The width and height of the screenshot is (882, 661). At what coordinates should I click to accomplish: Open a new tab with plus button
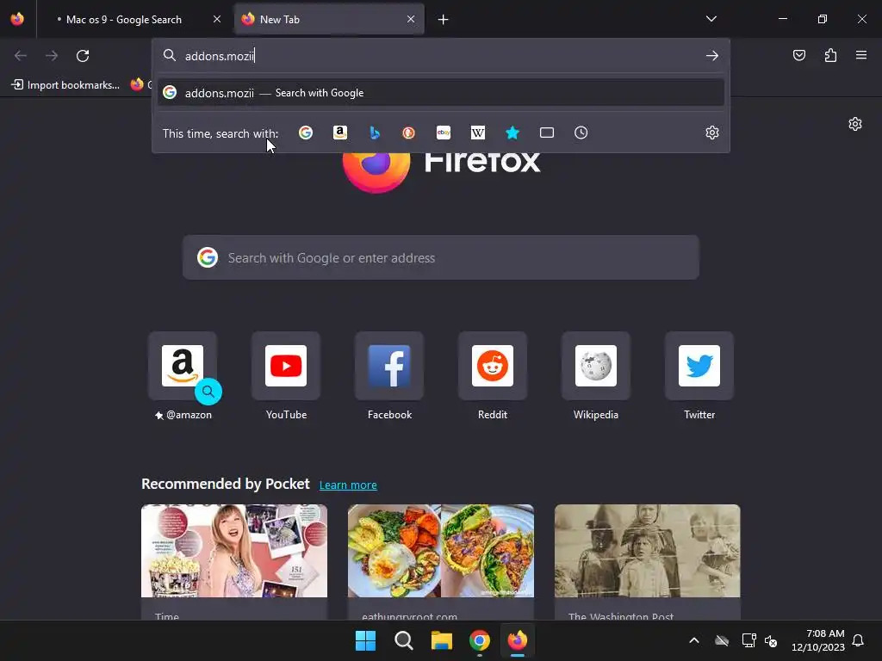click(444, 20)
